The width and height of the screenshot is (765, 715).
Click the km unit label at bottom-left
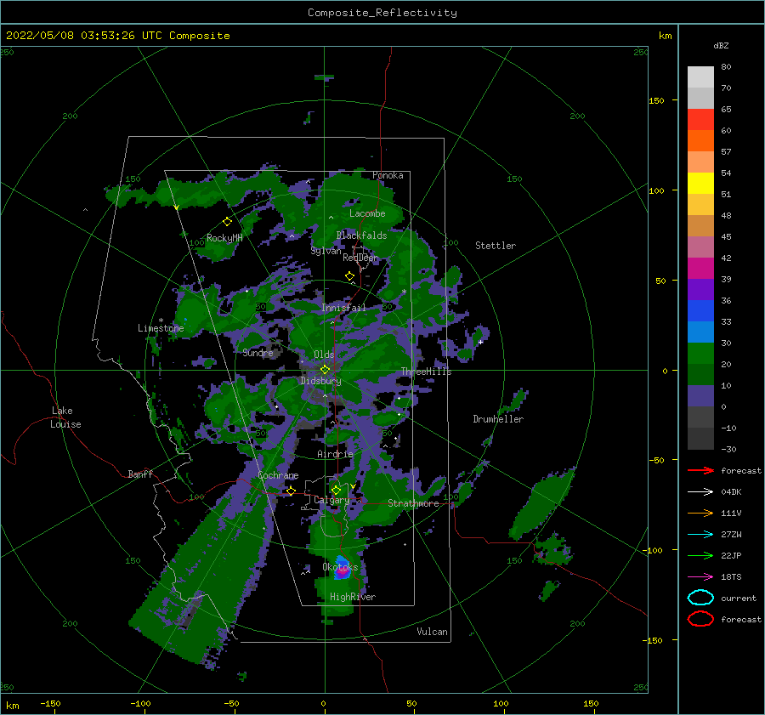12,706
